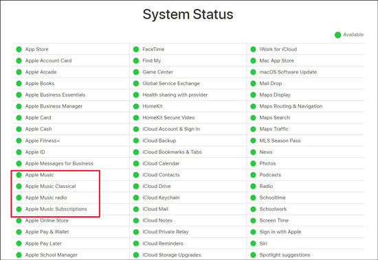Viewport: 378px width, 260px height.
Task: Click the Apple Business Essentials label
Action: [x=55, y=95]
